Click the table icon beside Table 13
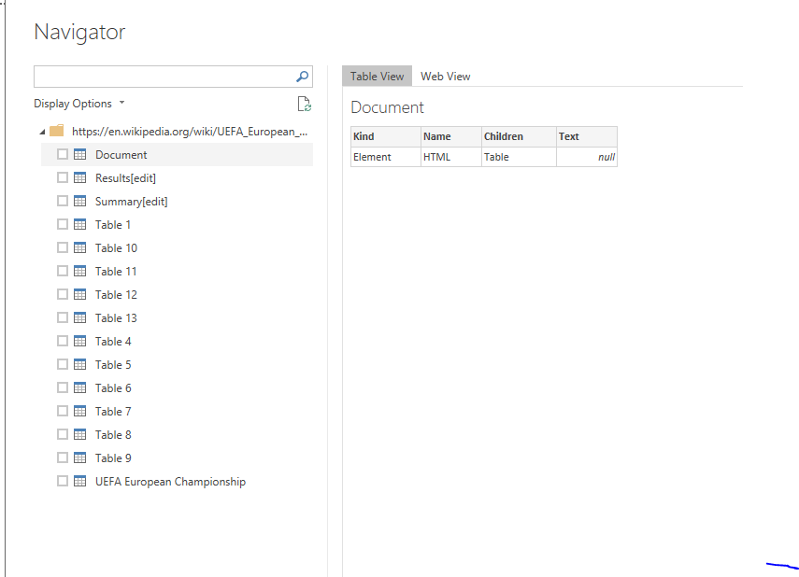This screenshot has width=799, height=577. click(x=80, y=317)
